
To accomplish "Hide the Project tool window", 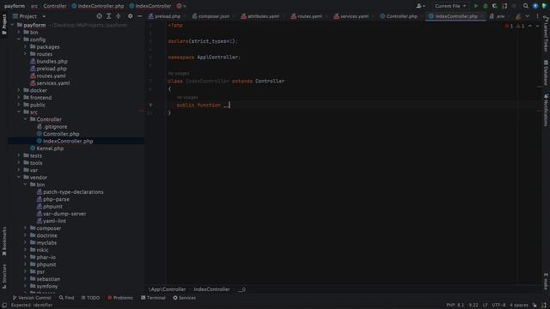I will pyautogui.click(x=139, y=16).
